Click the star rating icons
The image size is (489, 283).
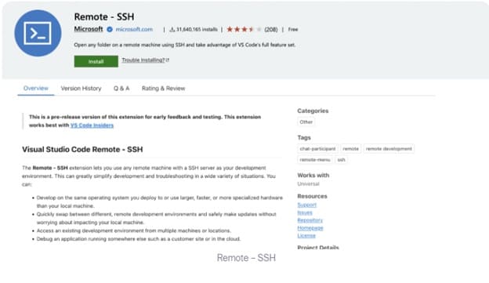(244, 29)
